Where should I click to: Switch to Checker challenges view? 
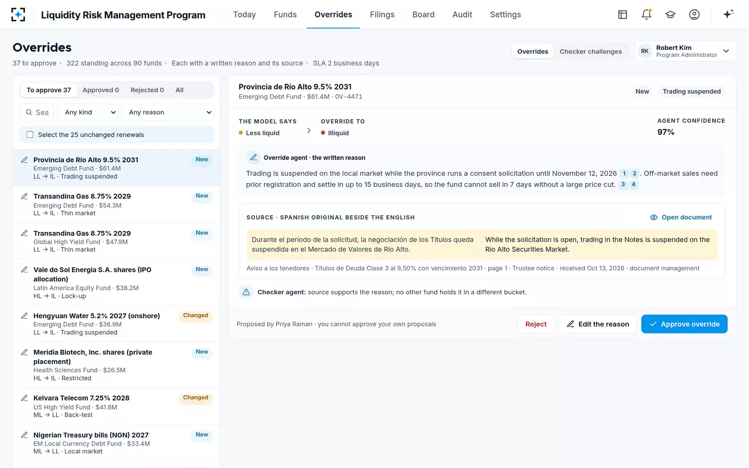591,51
